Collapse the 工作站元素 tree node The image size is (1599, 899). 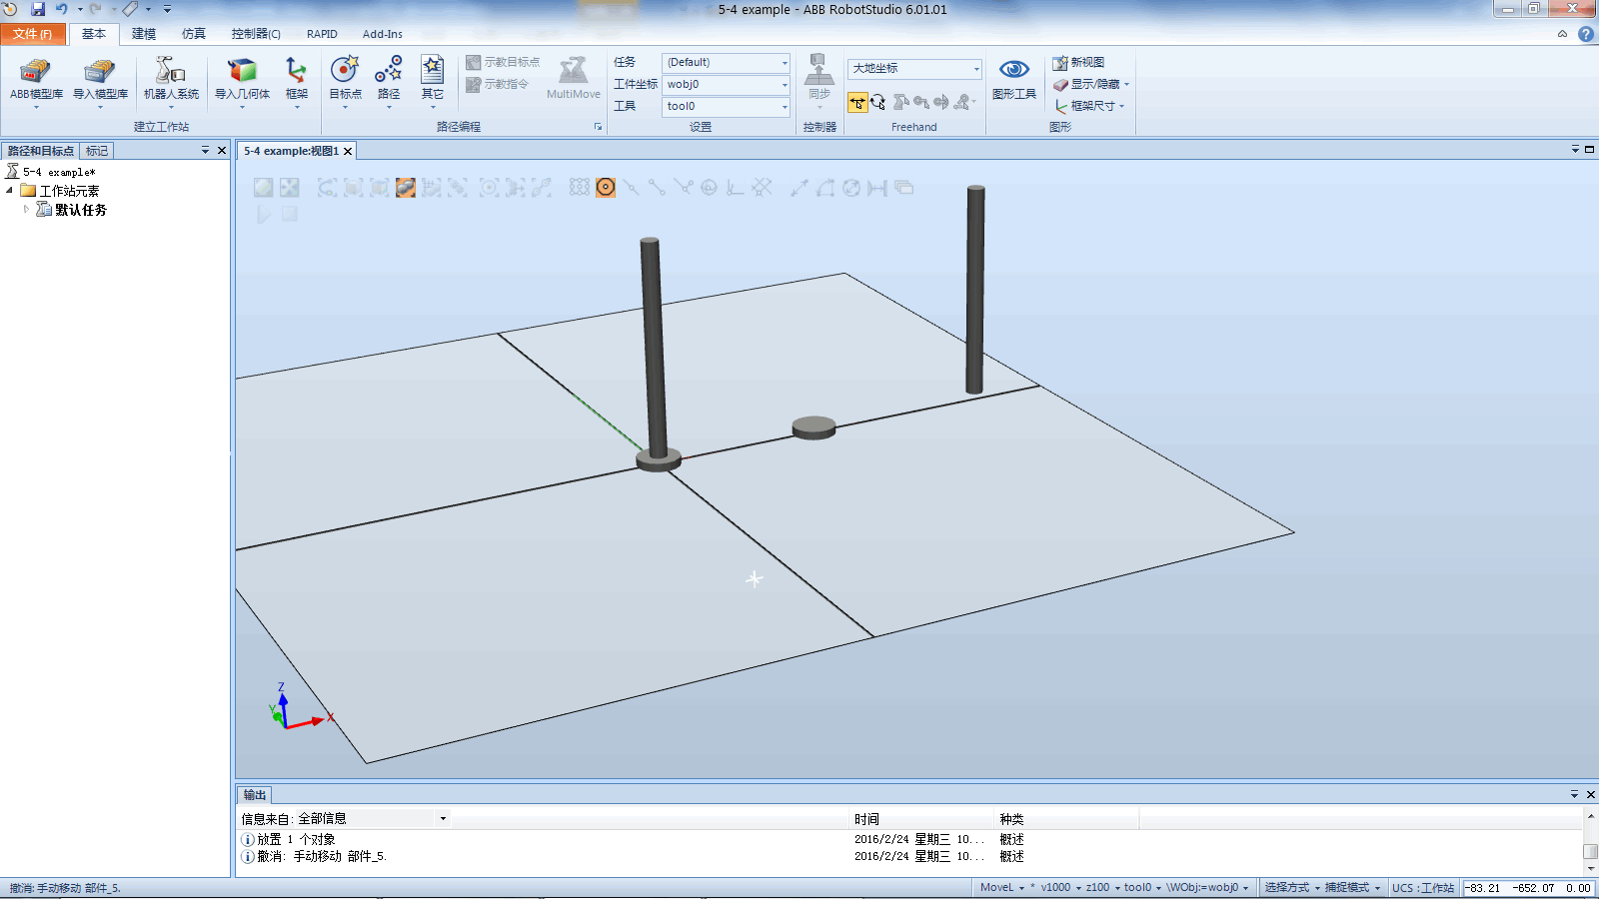pos(10,190)
